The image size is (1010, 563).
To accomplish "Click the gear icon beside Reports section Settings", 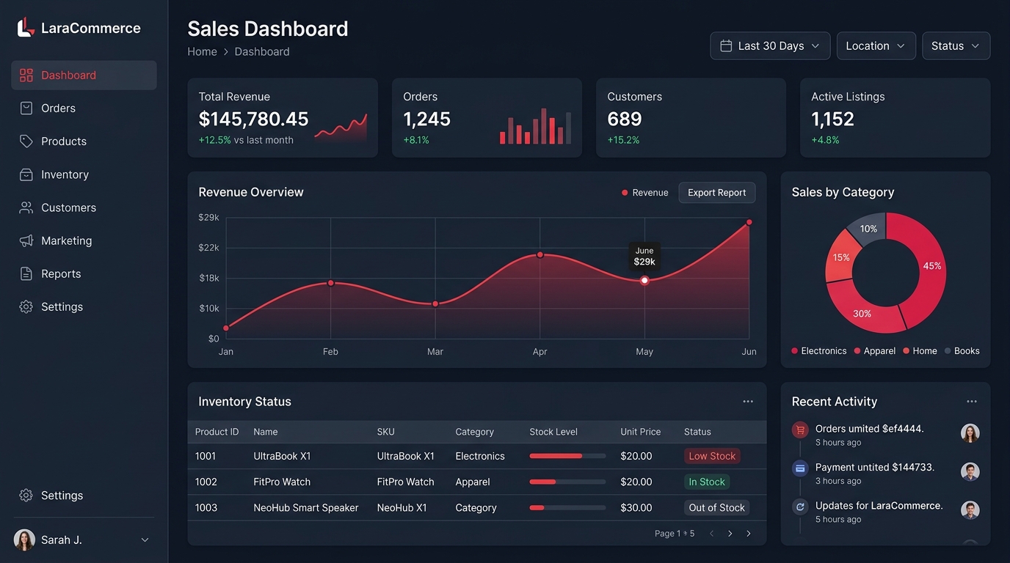I will [x=26, y=307].
